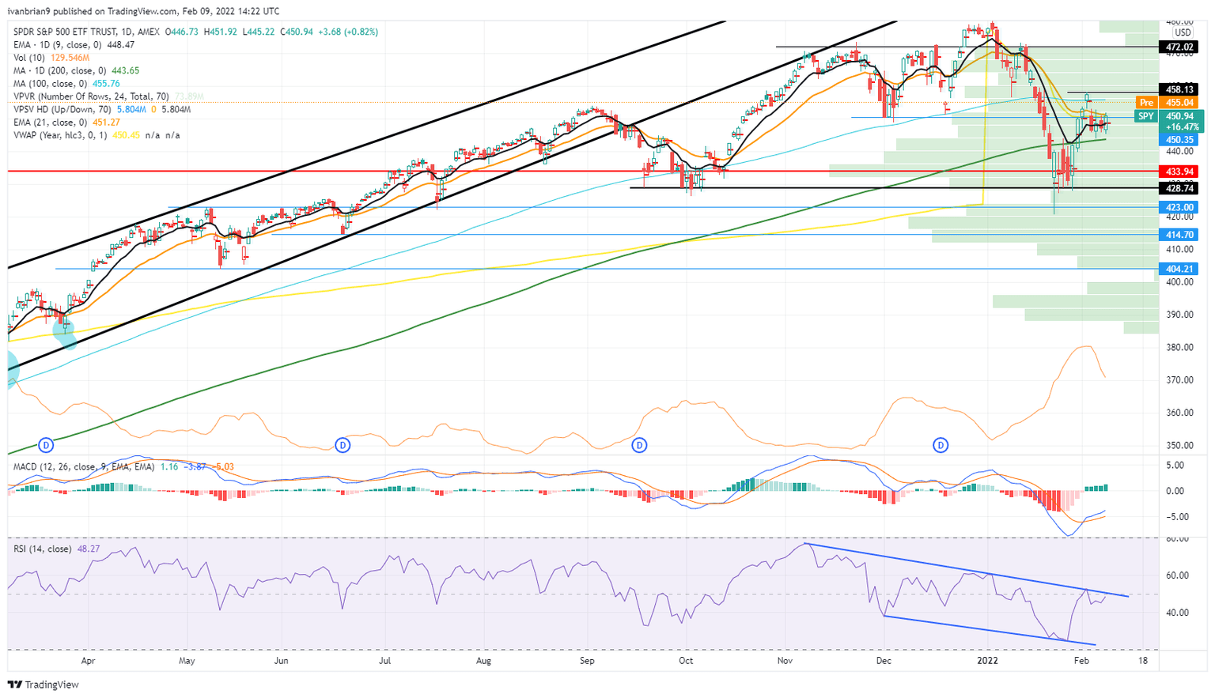1215x698 pixels.
Task: Select the MACD (12, 26, close, 9) legend
Action: point(84,466)
